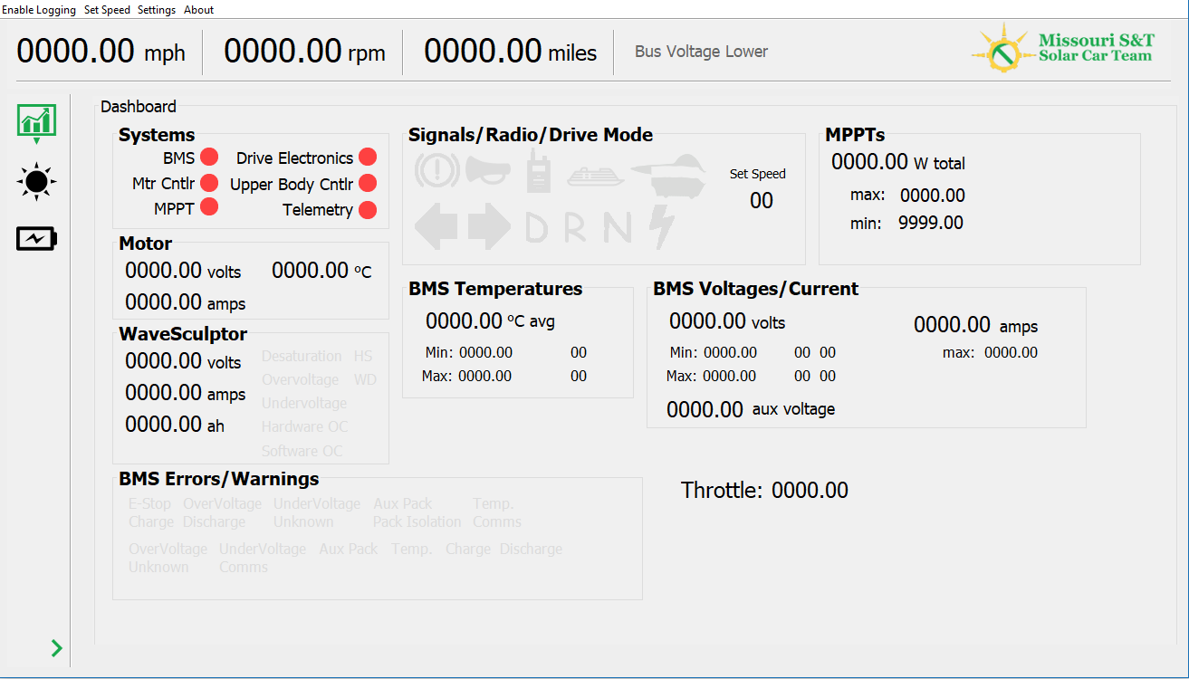Click the Neutral mode N indicator

tap(617, 228)
